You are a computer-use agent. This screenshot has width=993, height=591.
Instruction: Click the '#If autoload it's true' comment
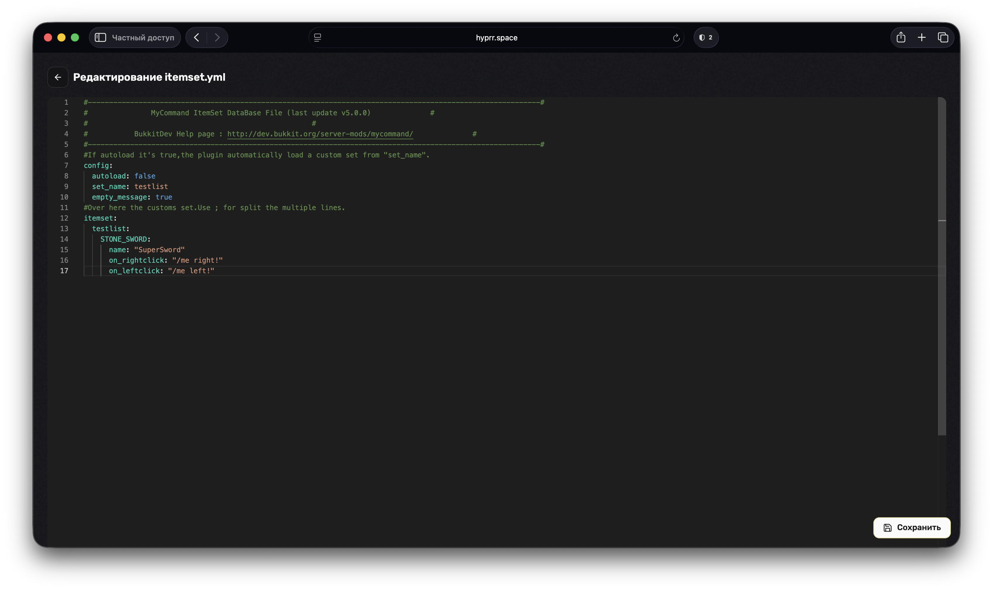(257, 155)
